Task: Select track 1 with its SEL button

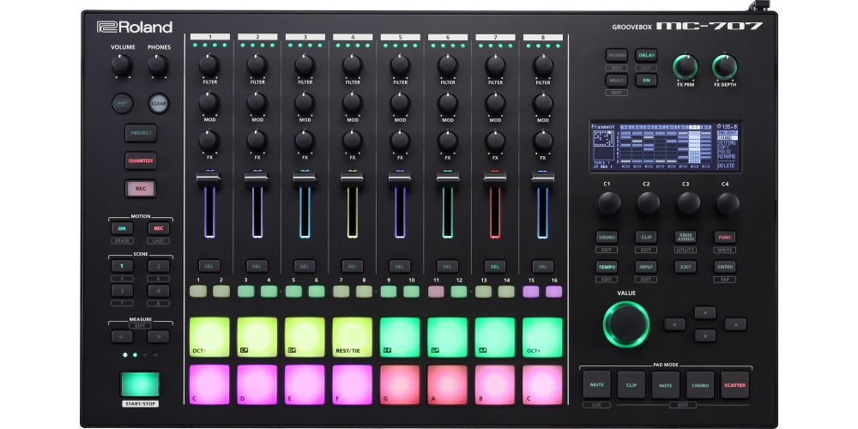Action: 209,266
